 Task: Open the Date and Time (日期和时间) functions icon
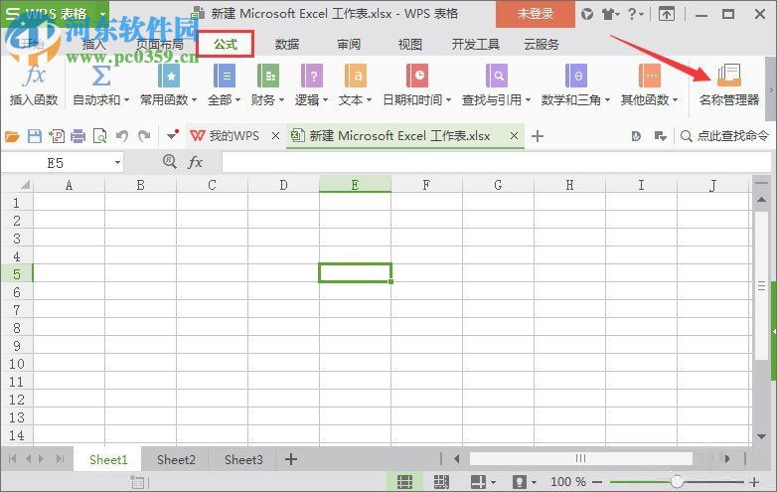(x=416, y=76)
